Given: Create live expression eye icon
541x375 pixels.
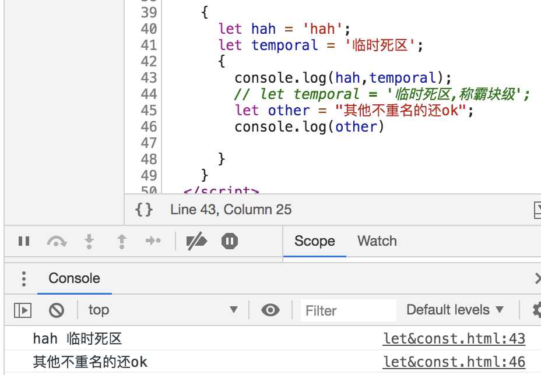Looking at the screenshot, I should coord(270,310).
